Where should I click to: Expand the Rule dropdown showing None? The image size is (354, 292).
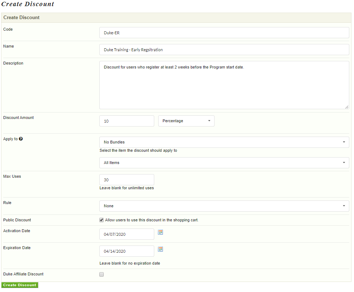pos(224,206)
